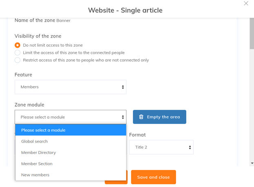The width and height of the screenshot is (254, 187).
Task: Click the scrollbar down arrow
Action: click(x=252, y=163)
